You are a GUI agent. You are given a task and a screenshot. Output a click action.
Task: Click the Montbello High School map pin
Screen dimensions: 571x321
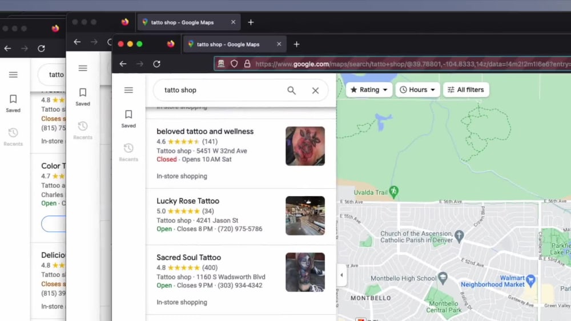pos(443,278)
